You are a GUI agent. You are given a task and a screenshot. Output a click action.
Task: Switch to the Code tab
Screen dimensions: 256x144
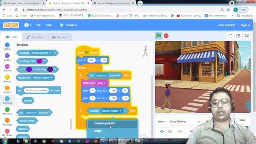click(x=11, y=37)
